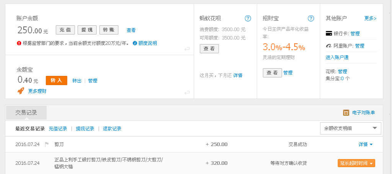
Task: Click the 查看 button under 蚂蚁花呗
Action: [209, 49]
